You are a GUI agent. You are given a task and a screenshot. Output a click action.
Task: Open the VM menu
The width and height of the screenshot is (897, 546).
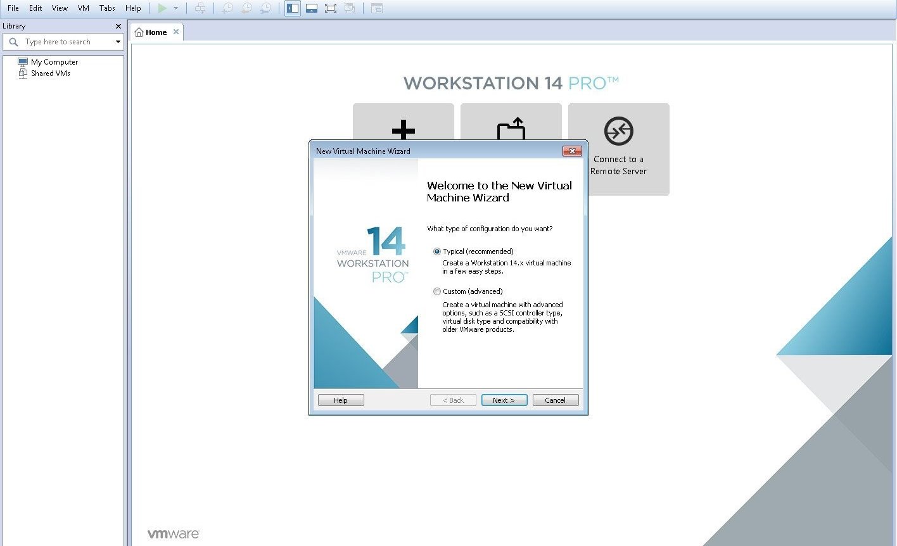[84, 8]
